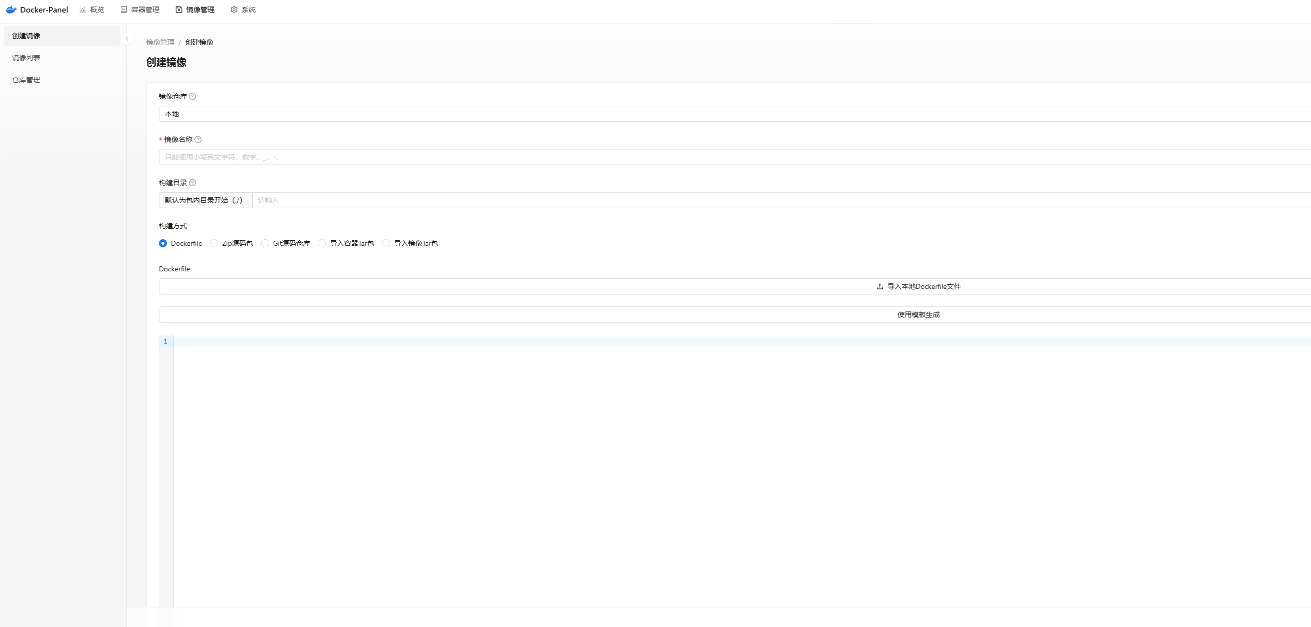Click the 系统 gear icon
The height and width of the screenshot is (627, 1311).
click(234, 10)
